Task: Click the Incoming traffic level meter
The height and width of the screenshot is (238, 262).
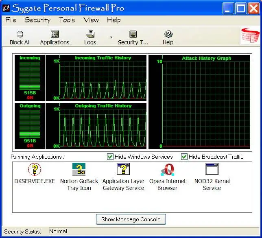Action: pyautogui.click(x=30, y=76)
